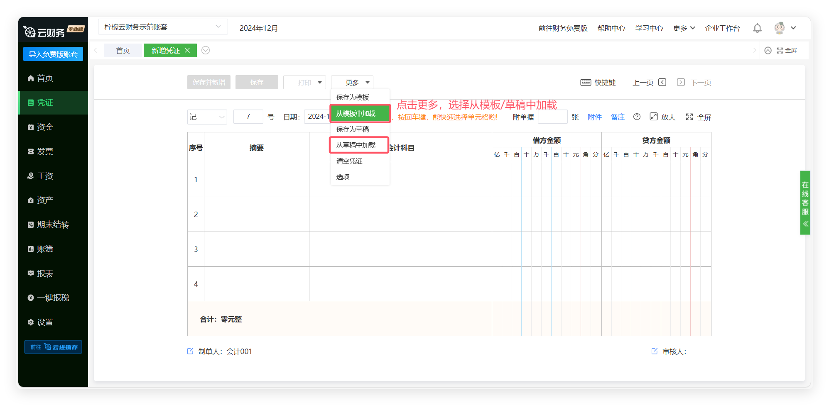
Task: Open the voucher type 记 dropdown
Action: pyautogui.click(x=207, y=117)
